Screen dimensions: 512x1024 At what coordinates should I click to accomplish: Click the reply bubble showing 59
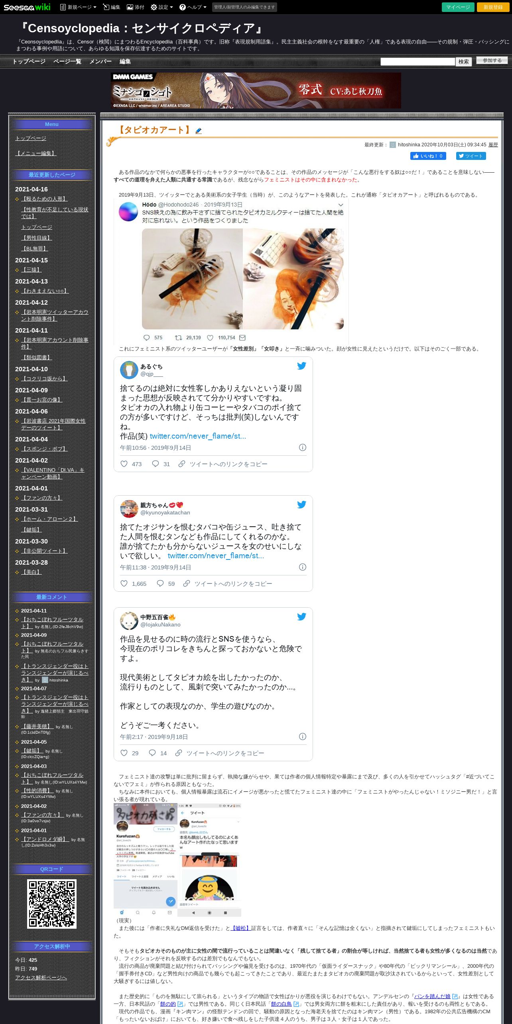160,583
